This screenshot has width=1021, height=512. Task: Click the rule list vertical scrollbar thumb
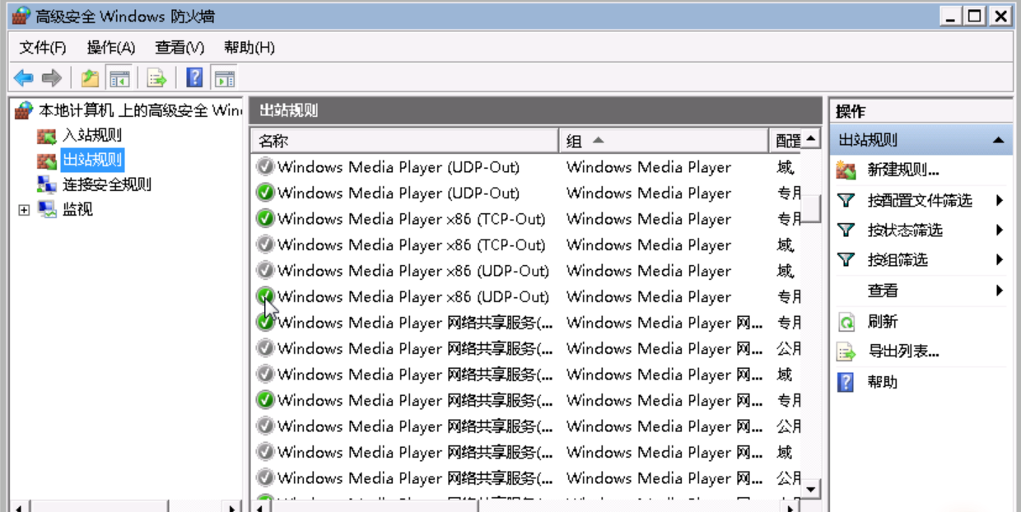(x=812, y=208)
